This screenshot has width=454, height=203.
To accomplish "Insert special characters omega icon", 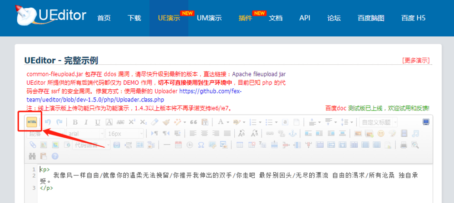I will pos(201,145).
